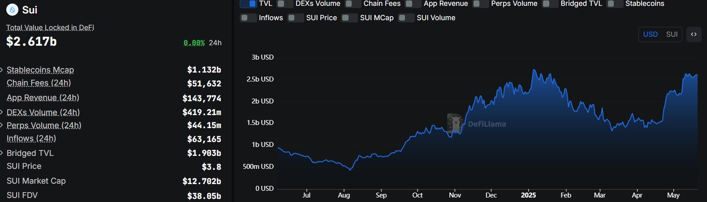
Task: Click the 0.00% 24h change value
Action: pos(194,43)
